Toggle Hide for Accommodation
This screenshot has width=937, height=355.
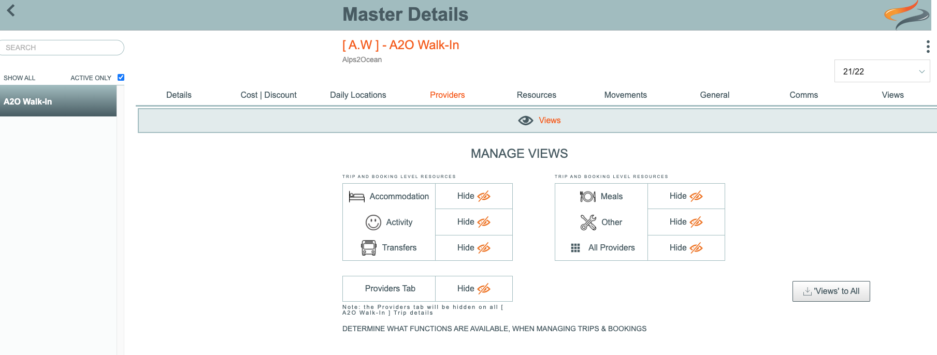point(473,196)
